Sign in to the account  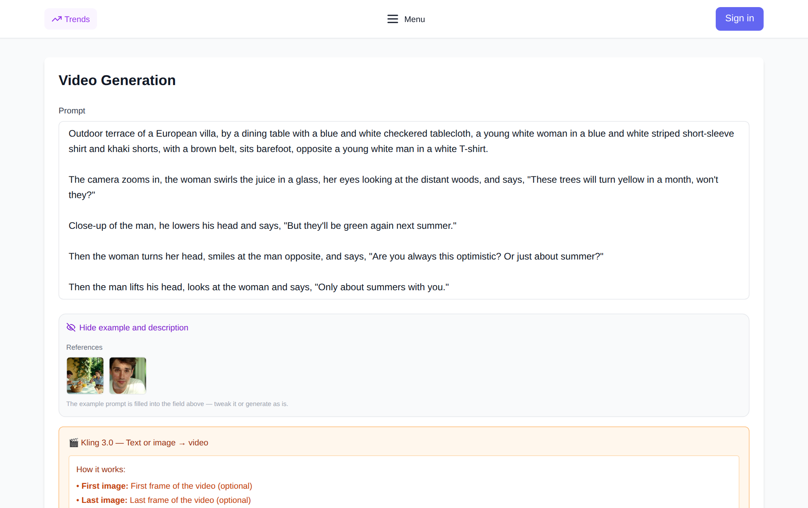click(x=739, y=19)
